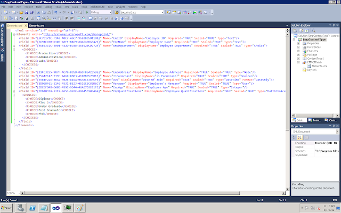Click the Solution Explorer Properties icon

point(295,31)
